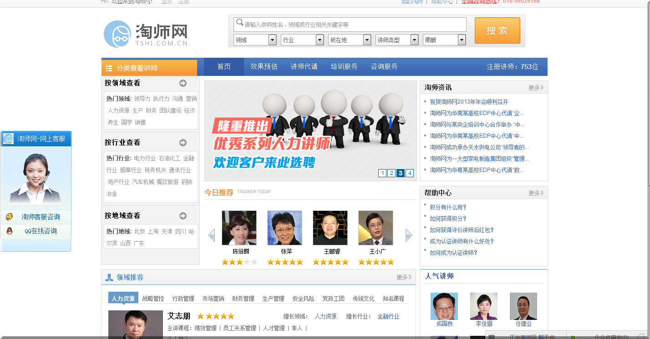650x339 pixels.
Task: Click 成国良 photo in 人气讲师
Action: point(444,306)
